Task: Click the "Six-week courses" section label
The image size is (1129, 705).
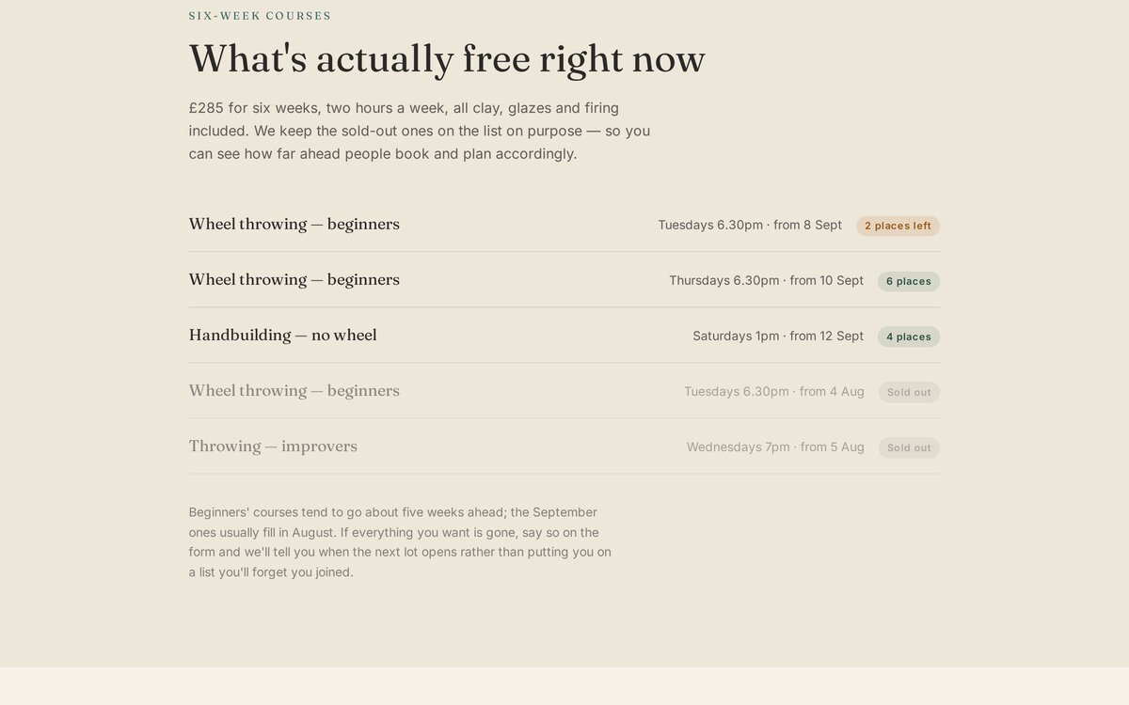Action: (260, 16)
